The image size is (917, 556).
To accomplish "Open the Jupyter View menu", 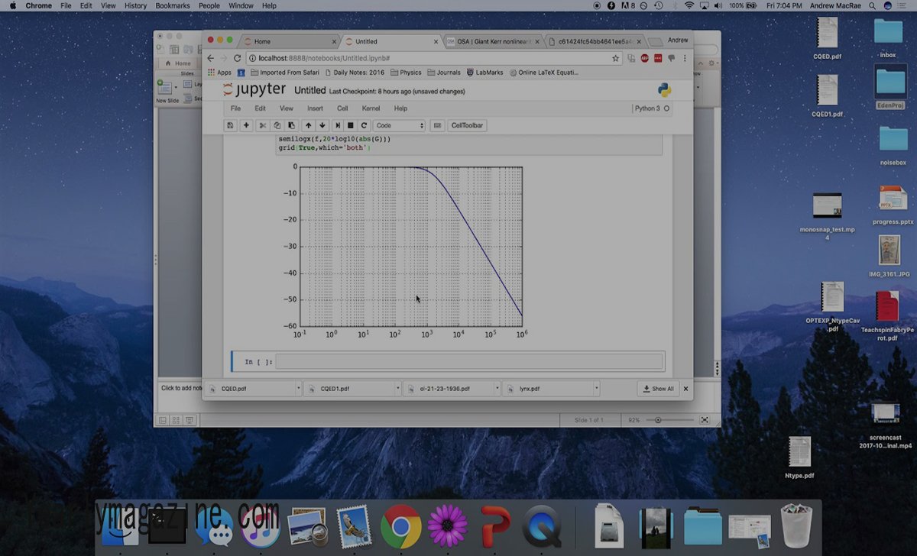I will pos(286,108).
